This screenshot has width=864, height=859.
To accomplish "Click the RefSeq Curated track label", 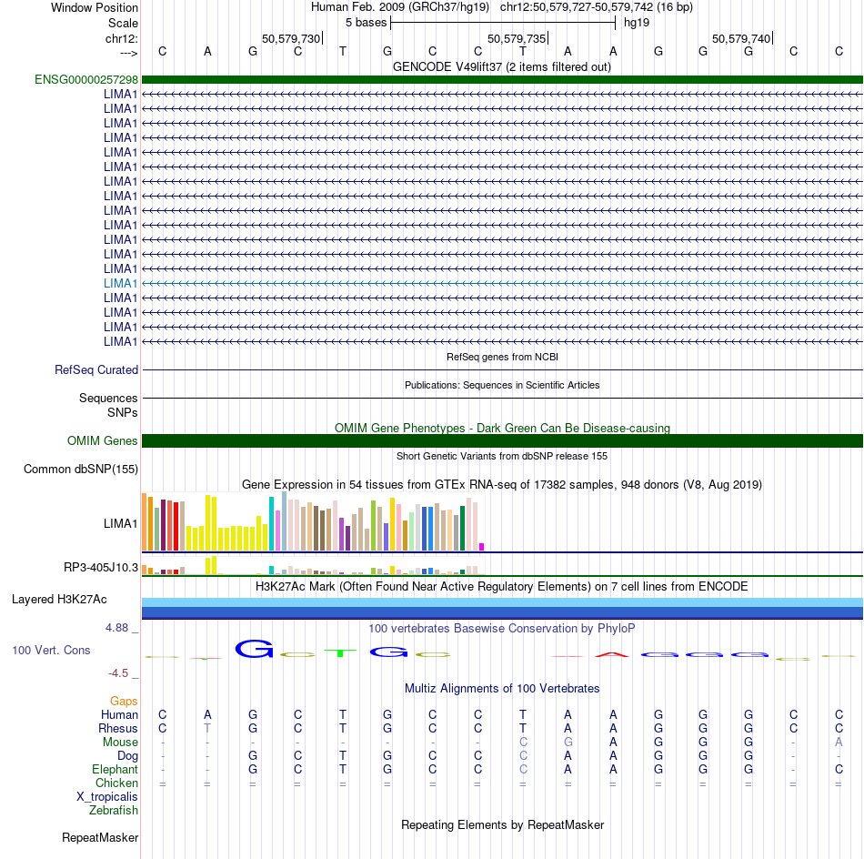I will (95, 370).
